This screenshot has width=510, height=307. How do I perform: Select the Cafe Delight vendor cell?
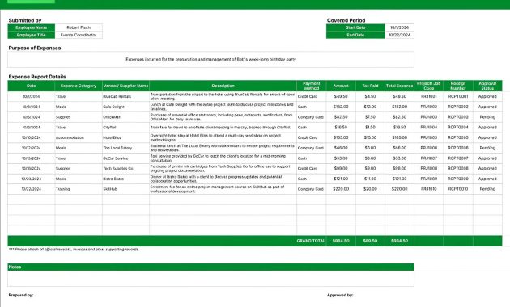(x=125, y=107)
